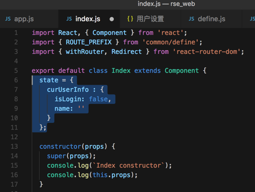Click the class keyword on line 5
The width and height of the screenshot is (255, 192).
[x=98, y=71]
